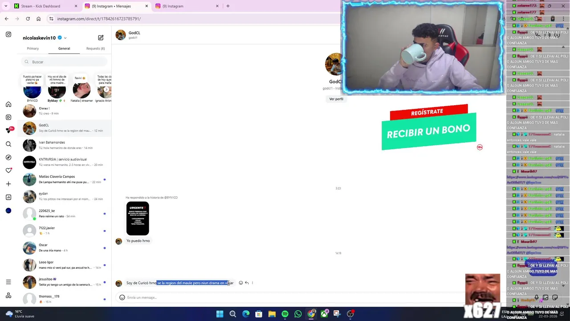570x321 pixels.
Task: Open emoji picker in message box
Action: (122, 297)
